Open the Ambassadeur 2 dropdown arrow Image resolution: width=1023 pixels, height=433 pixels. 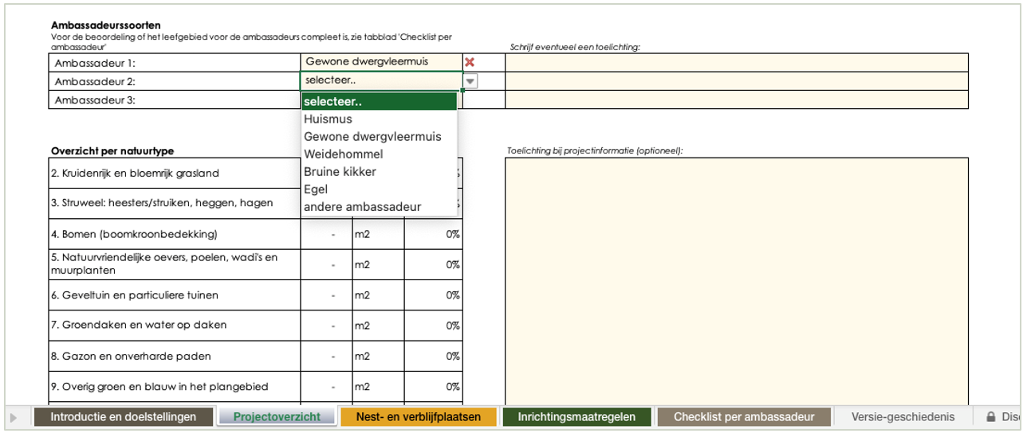click(x=470, y=81)
